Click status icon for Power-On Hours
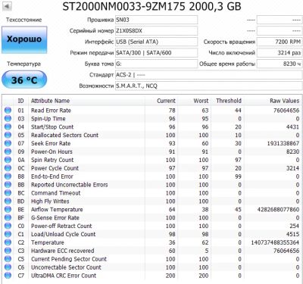 [x=8, y=151]
